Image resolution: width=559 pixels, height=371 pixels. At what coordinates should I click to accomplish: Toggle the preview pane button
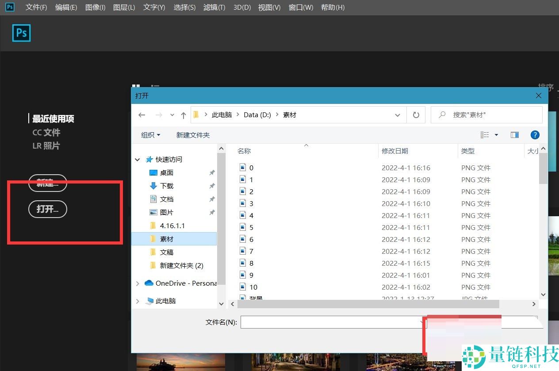pos(514,135)
